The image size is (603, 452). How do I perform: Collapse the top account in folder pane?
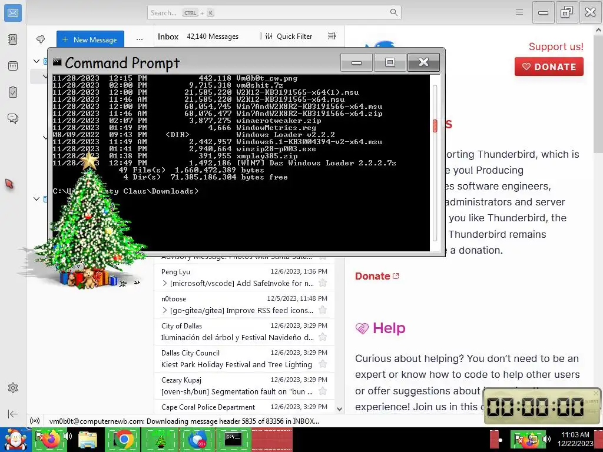coord(37,61)
